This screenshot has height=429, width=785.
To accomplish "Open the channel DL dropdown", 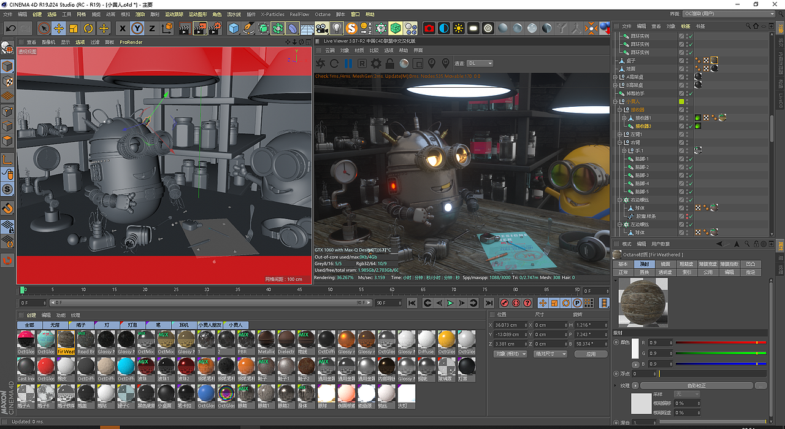I will pyautogui.click(x=480, y=63).
